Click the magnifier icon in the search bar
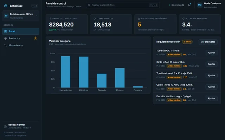Viewport: 225px width, 140px height. [x=89, y=5]
